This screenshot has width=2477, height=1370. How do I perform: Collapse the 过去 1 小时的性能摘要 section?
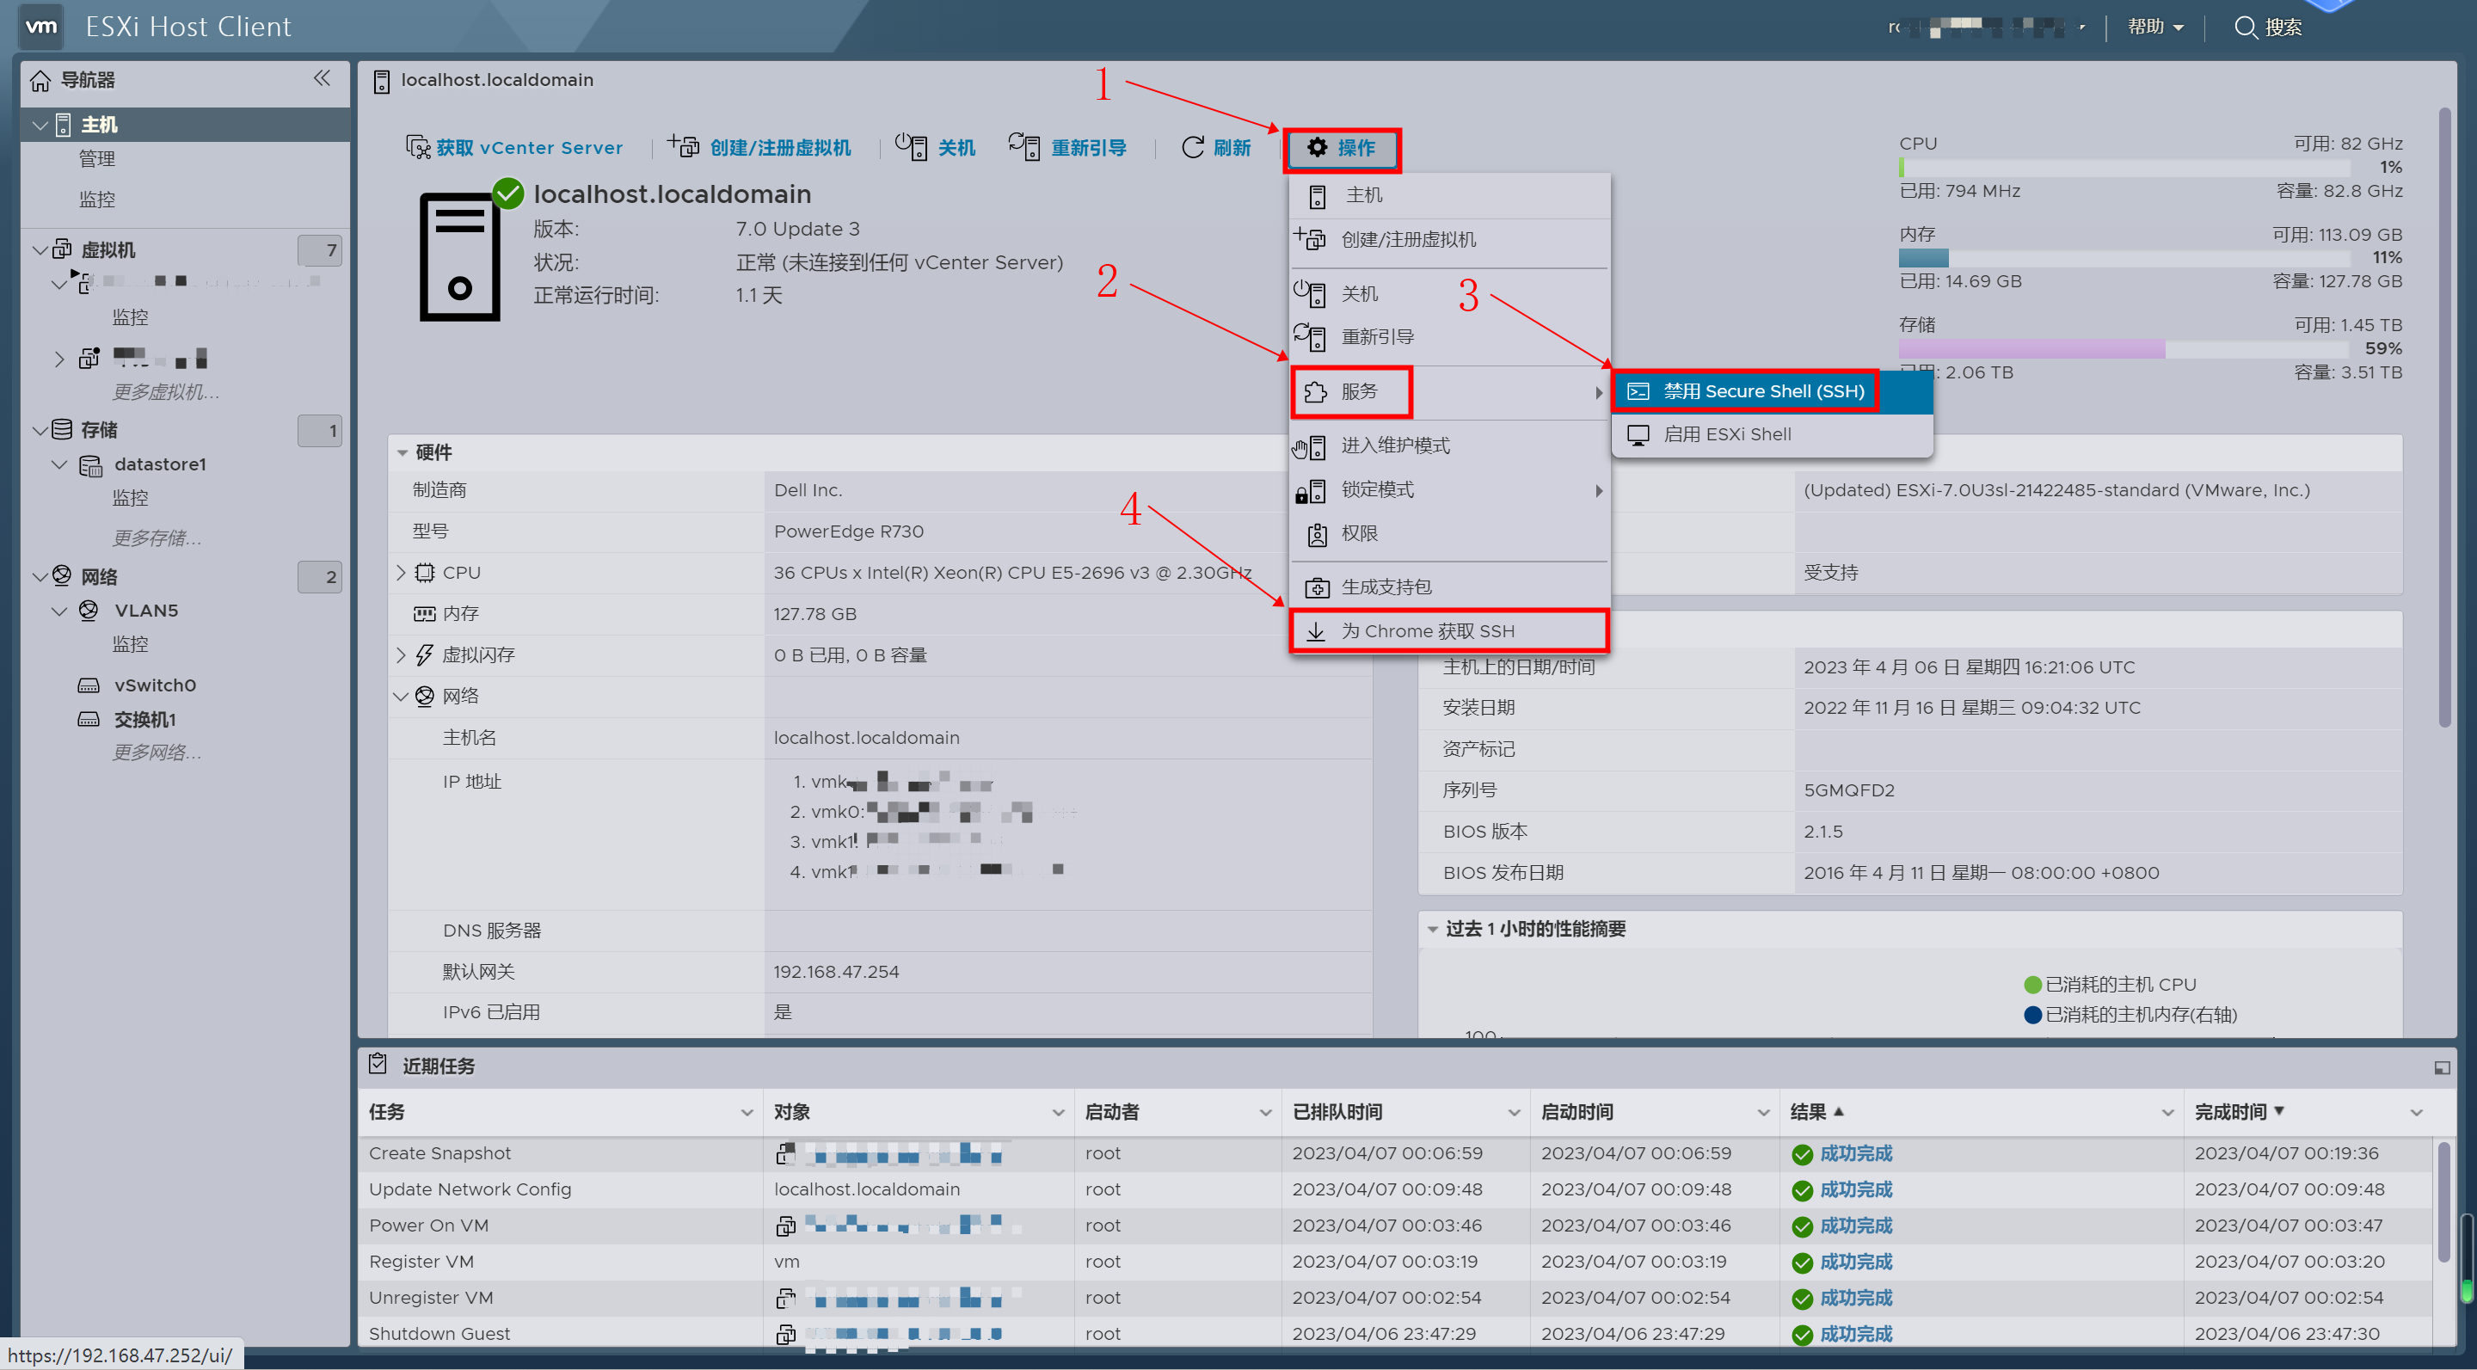coord(1432,930)
